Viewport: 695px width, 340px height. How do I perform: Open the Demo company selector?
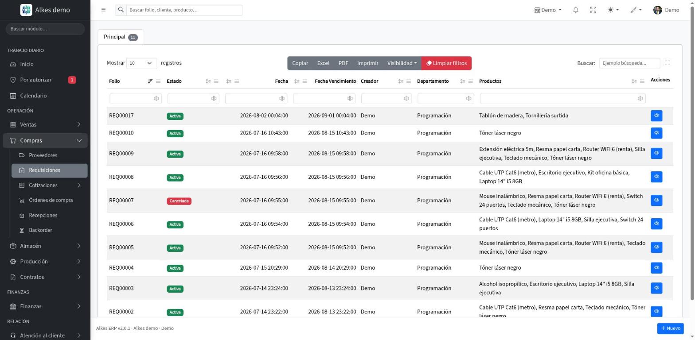[x=548, y=10]
